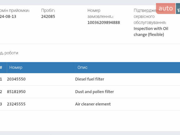This screenshot has height=135, width=180.
Task: Click the red auto logo watermark
Action: [x=166, y=8]
